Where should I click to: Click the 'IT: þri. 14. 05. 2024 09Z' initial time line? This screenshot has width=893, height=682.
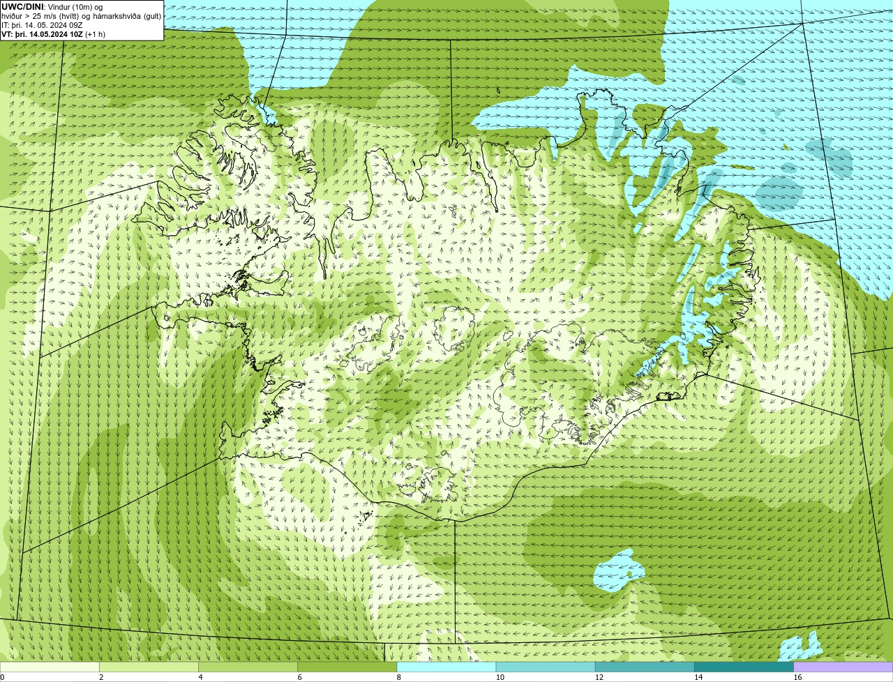[x=42, y=25]
